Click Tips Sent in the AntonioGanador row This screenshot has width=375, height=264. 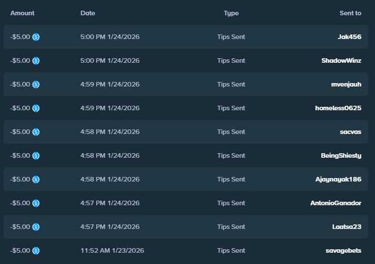tap(231, 203)
